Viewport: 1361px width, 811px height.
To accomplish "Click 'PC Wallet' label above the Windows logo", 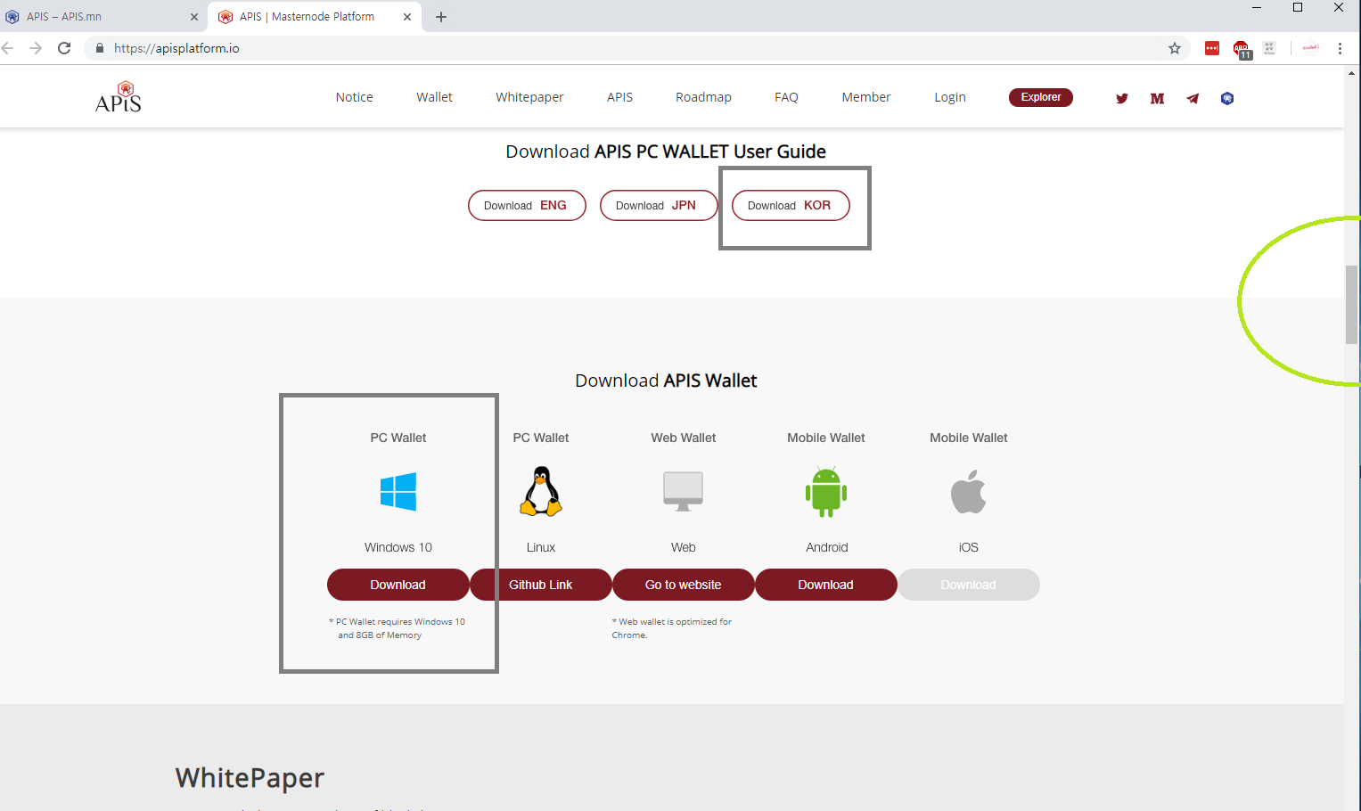I will pyautogui.click(x=398, y=438).
